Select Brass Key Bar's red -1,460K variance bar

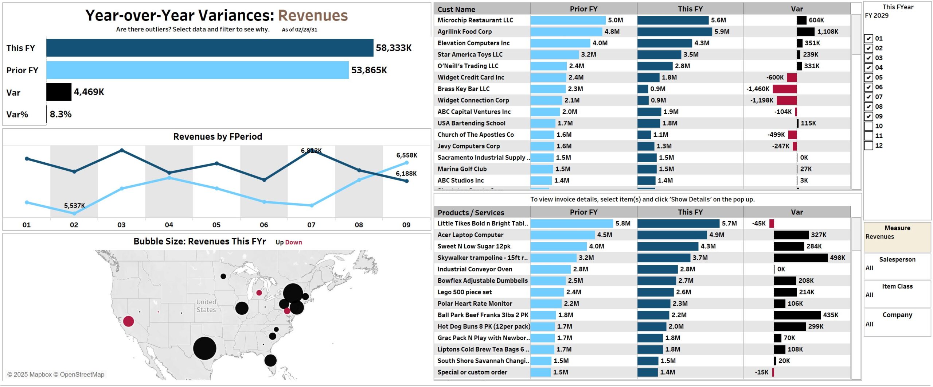pos(784,89)
